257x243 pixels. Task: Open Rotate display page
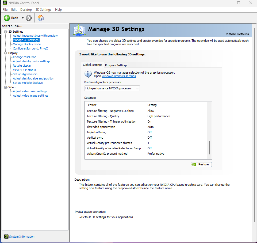click(x=22, y=66)
